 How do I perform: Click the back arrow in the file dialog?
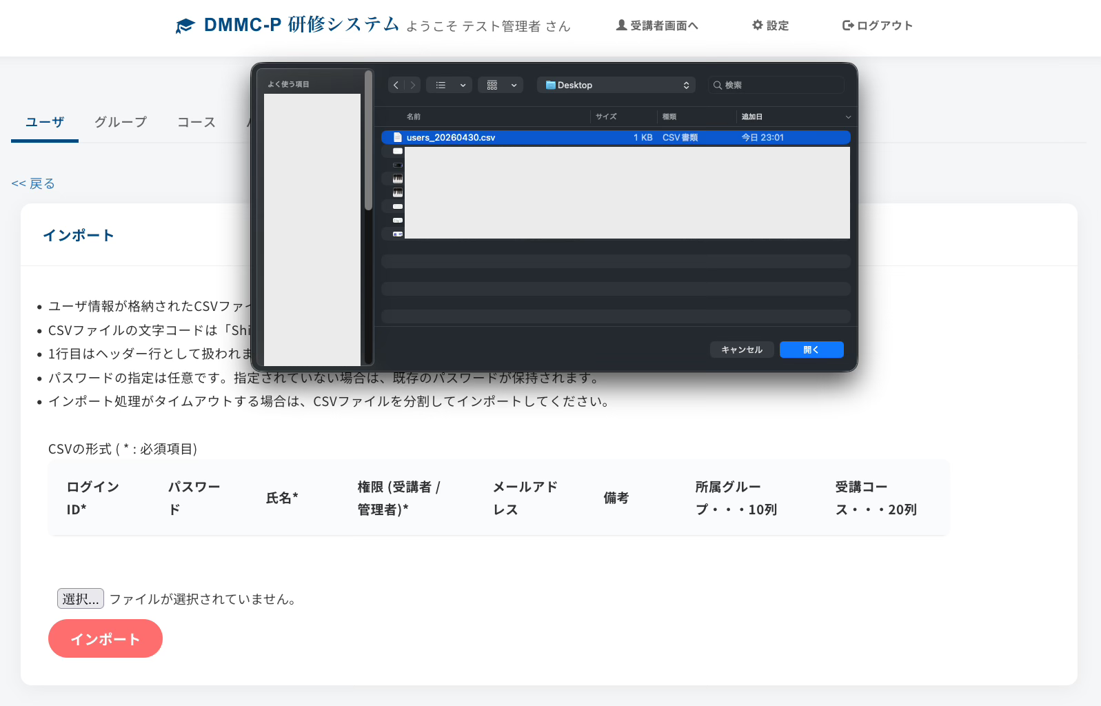(x=396, y=85)
